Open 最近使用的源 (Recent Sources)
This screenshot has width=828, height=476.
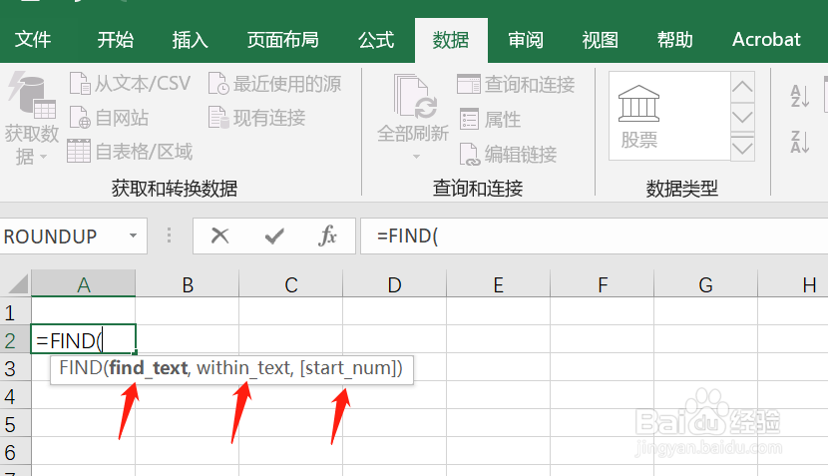tap(274, 84)
